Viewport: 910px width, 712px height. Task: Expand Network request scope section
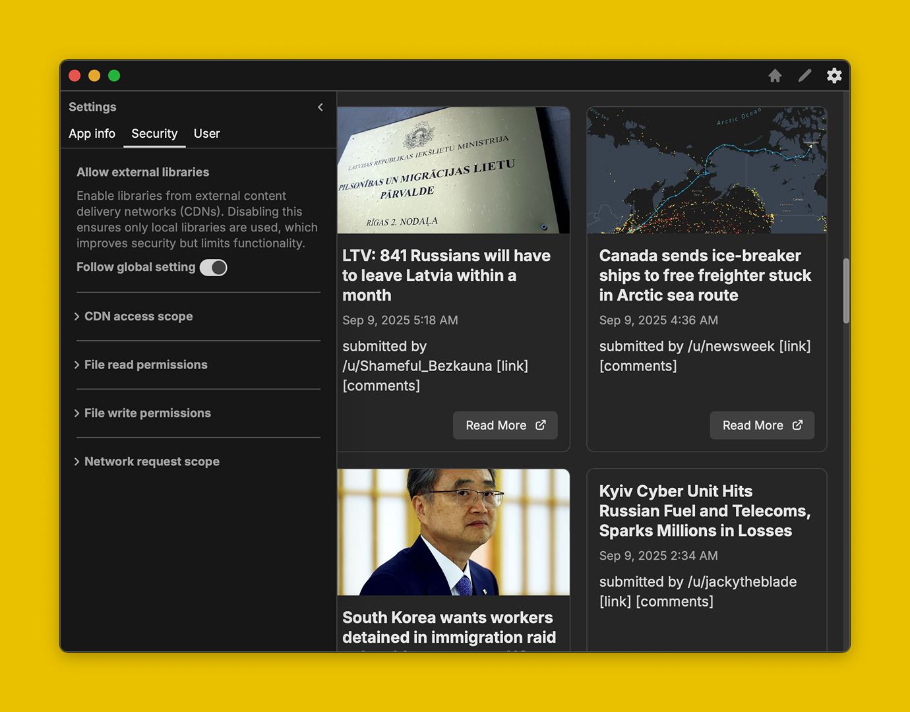(152, 461)
